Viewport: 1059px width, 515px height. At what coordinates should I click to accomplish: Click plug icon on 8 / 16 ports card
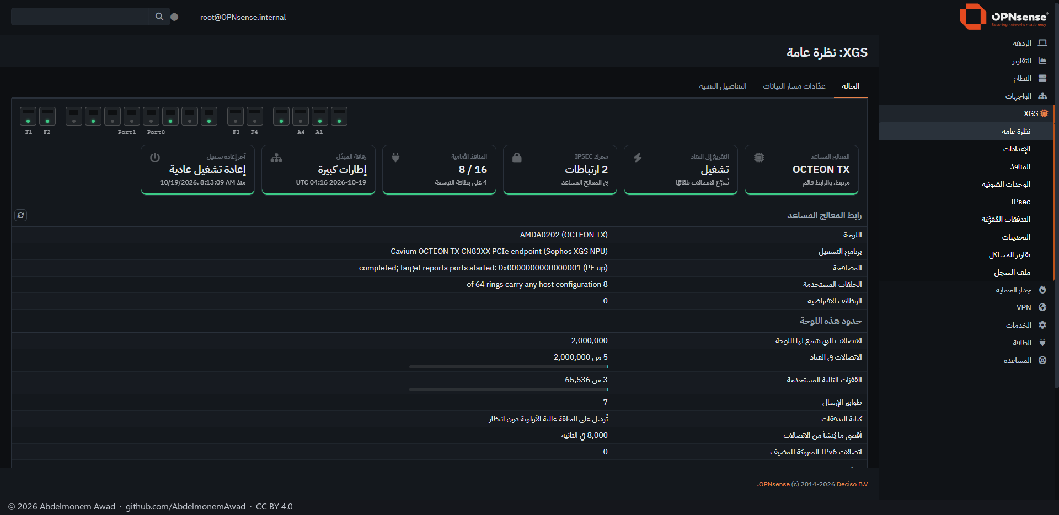point(395,158)
